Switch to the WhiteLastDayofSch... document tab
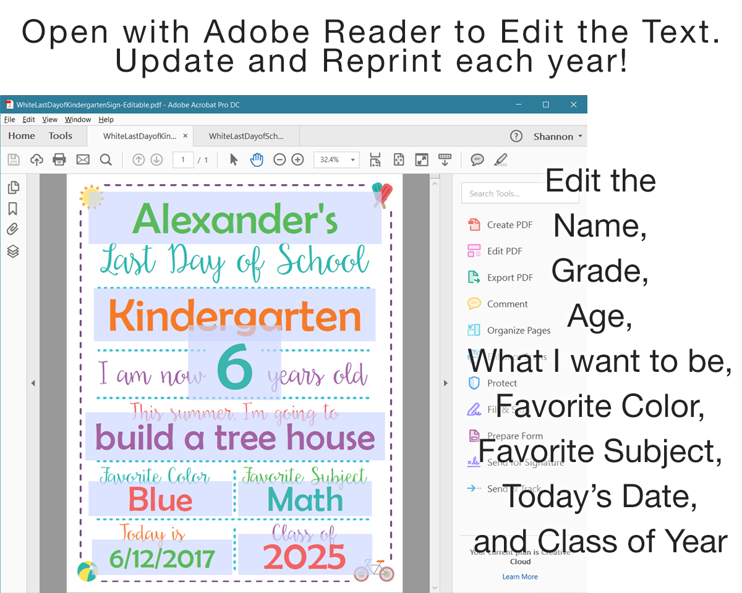The width and height of the screenshot is (742, 593). [247, 137]
